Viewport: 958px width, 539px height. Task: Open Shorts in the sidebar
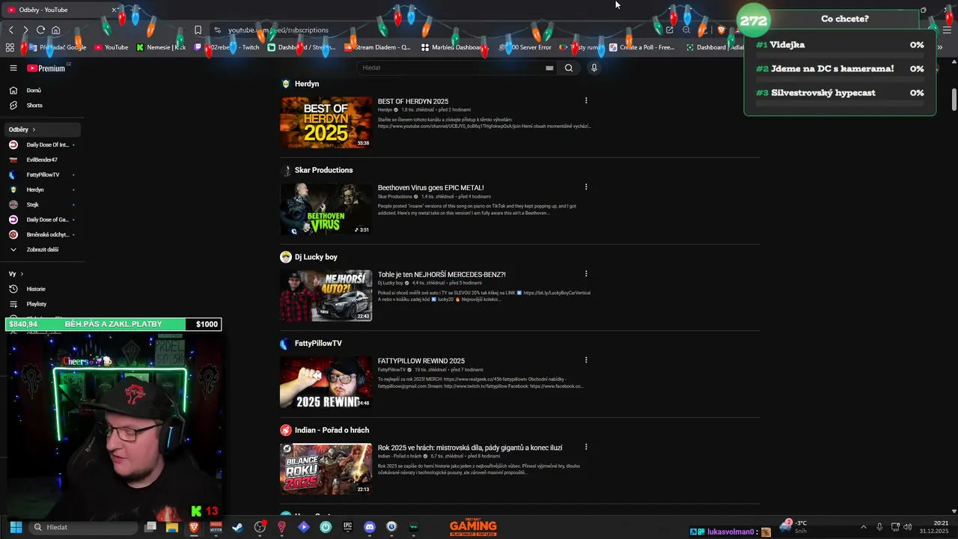(41, 106)
